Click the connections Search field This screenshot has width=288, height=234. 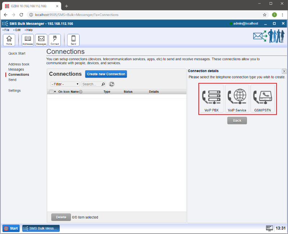click(91, 84)
